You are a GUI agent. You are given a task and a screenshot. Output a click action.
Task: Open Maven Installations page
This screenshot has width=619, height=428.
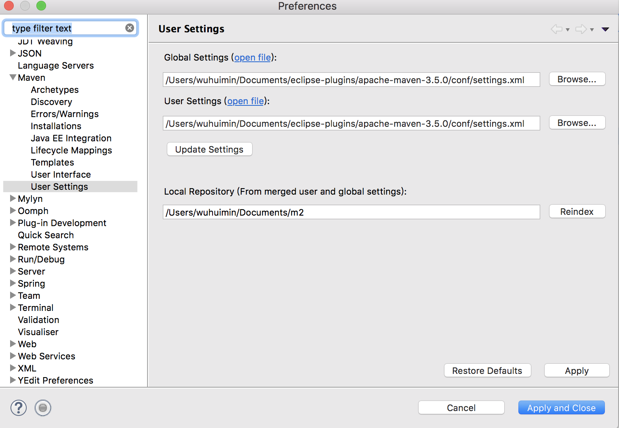[56, 126]
